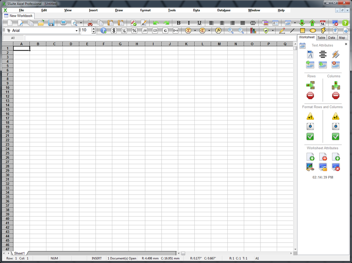Print the workbook with the printer icon
This screenshot has height=263, width=352.
coord(63,23)
